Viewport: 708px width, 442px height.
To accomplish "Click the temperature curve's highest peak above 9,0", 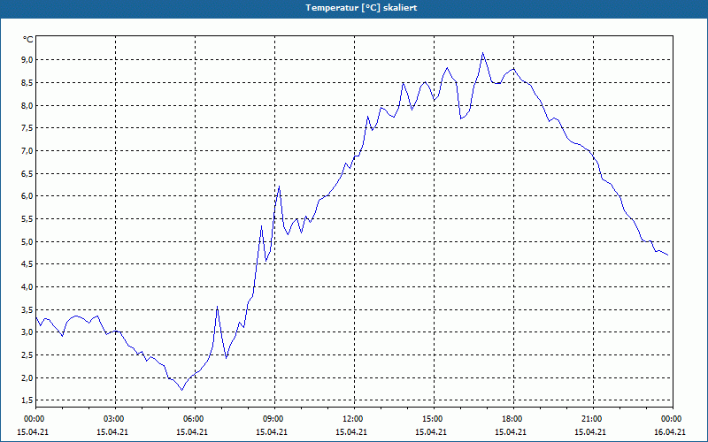I will coord(482,53).
